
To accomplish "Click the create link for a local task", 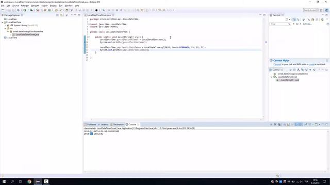I will pos(312,64).
